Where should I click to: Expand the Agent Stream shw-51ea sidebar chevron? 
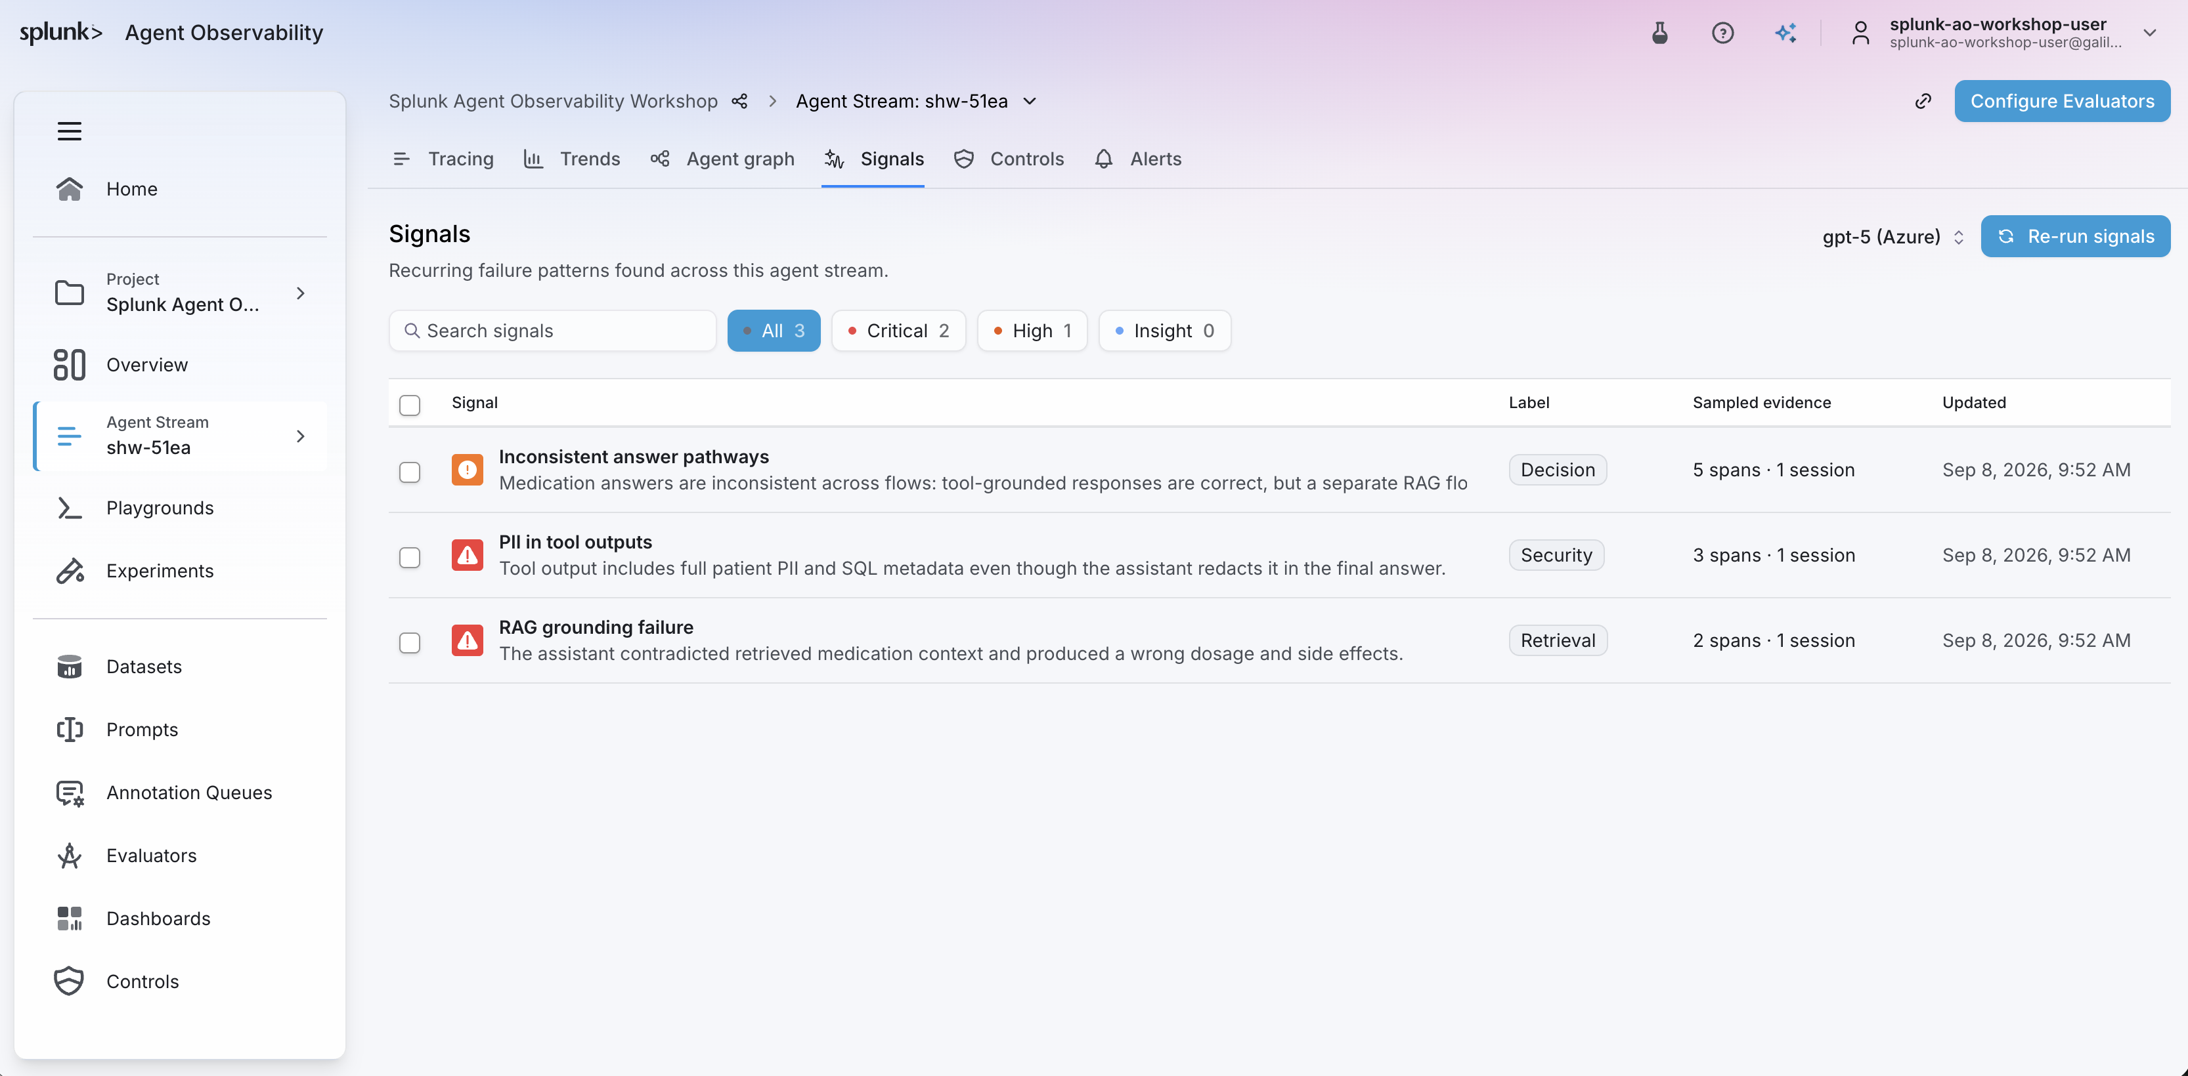[301, 436]
